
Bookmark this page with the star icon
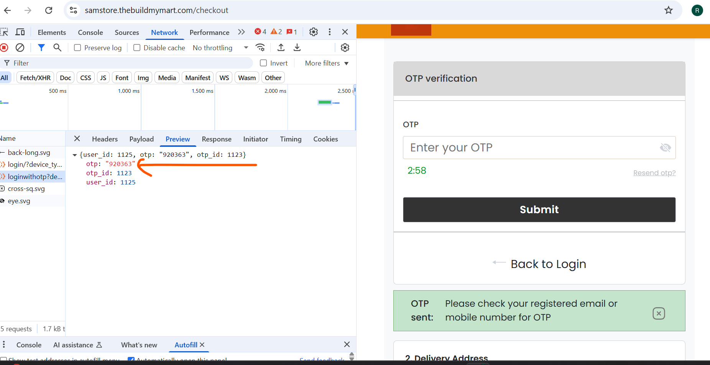pyautogui.click(x=669, y=10)
